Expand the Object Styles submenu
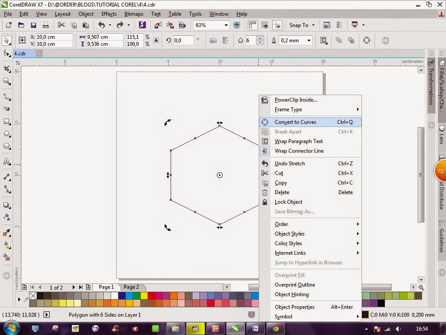The width and height of the screenshot is (446, 335). pos(316,234)
